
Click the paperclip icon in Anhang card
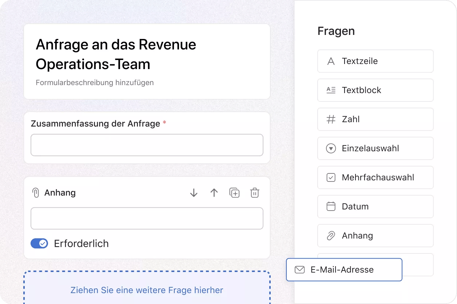click(x=36, y=193)
